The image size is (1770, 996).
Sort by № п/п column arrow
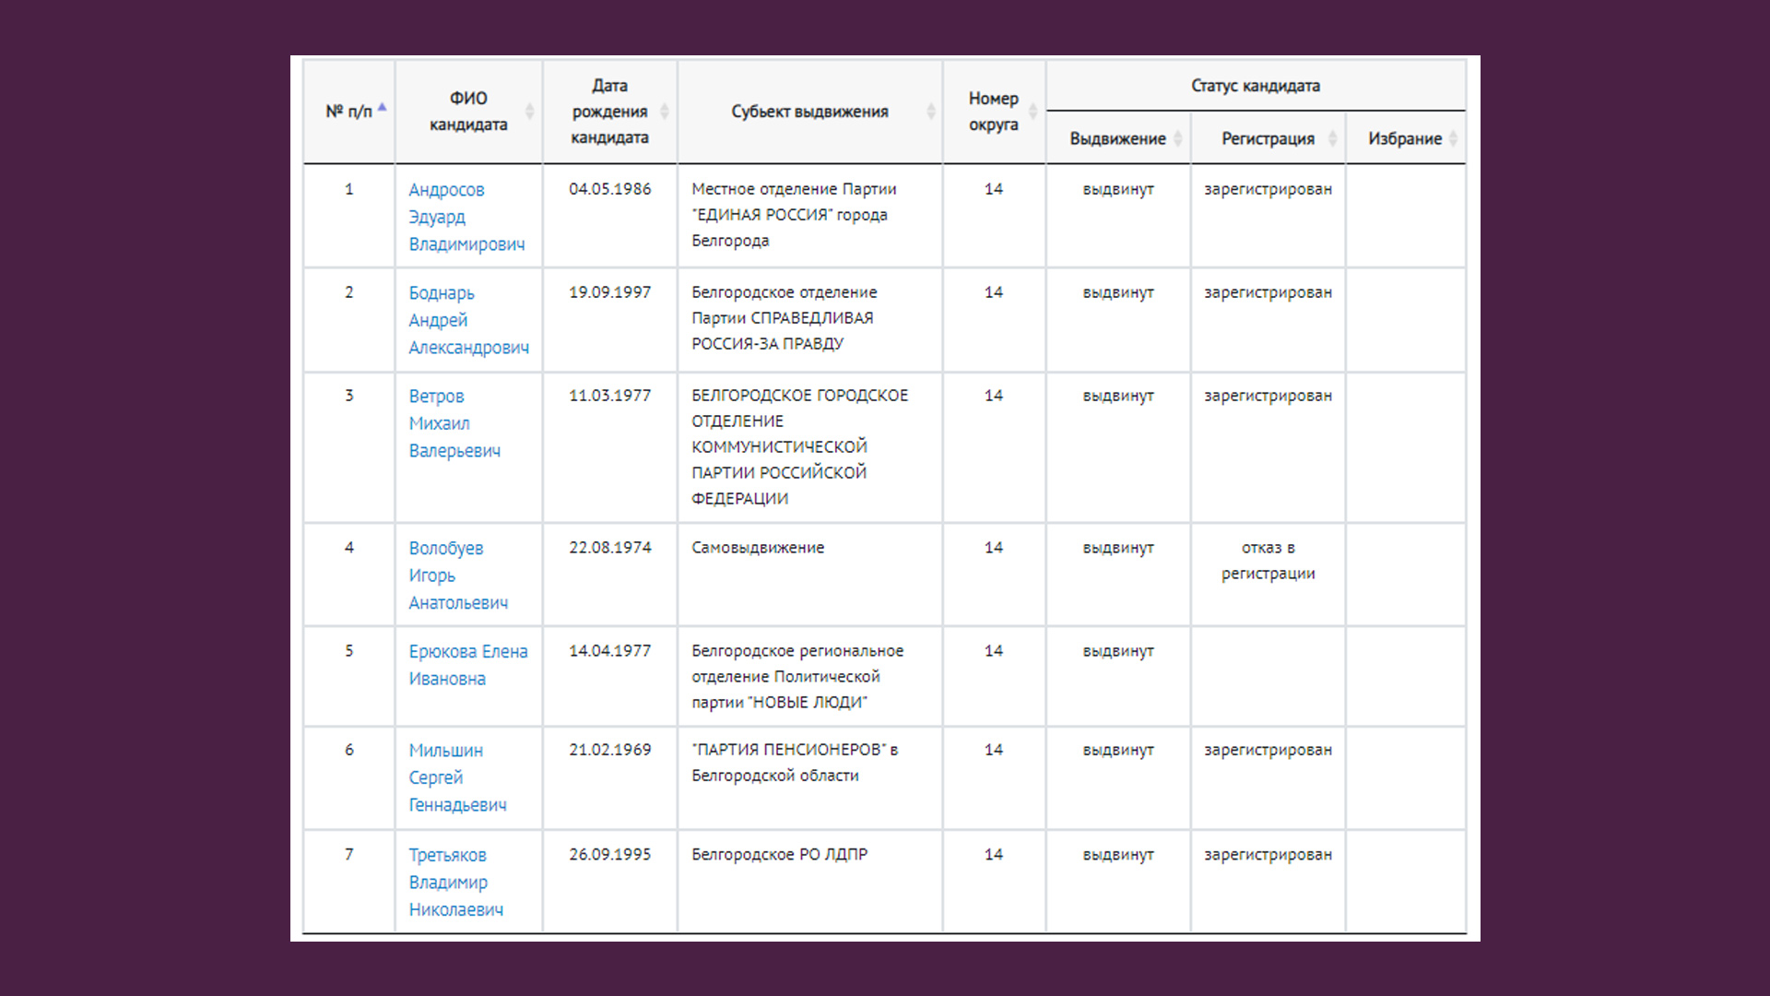(382, 110)
